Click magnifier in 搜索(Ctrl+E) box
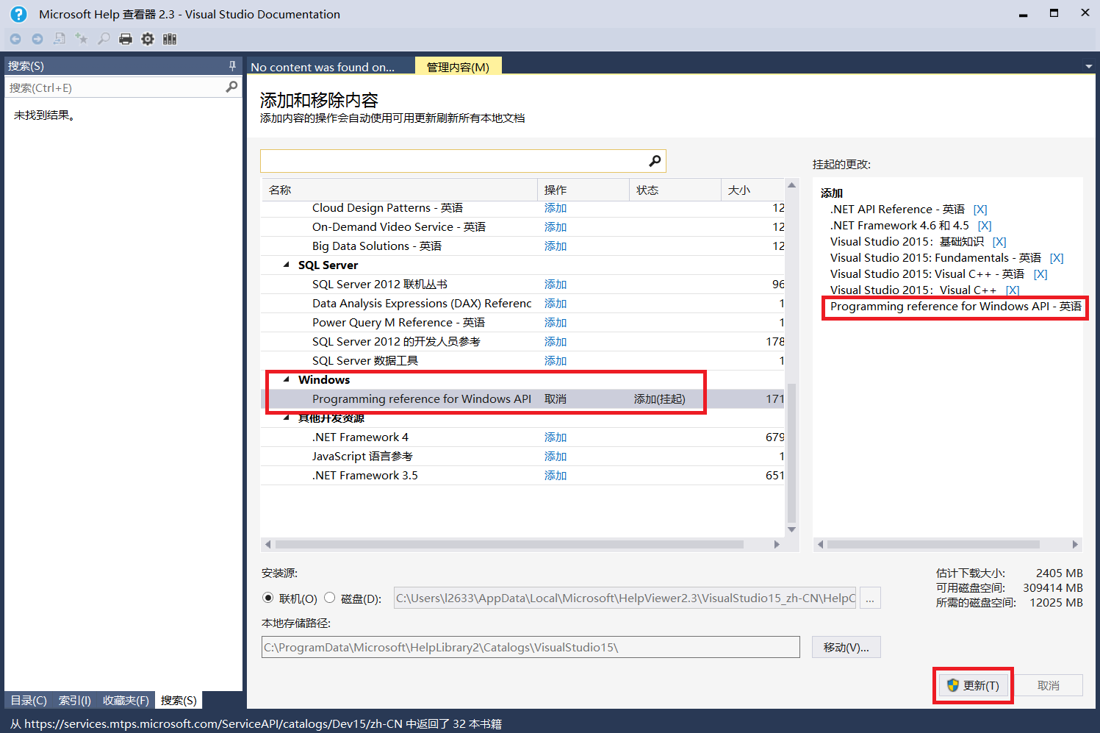1100x733 pixels. click(x=231, y=87)
